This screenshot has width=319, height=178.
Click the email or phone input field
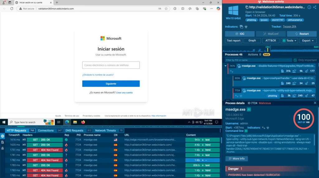pyautogui.click(x=111, y=65)
